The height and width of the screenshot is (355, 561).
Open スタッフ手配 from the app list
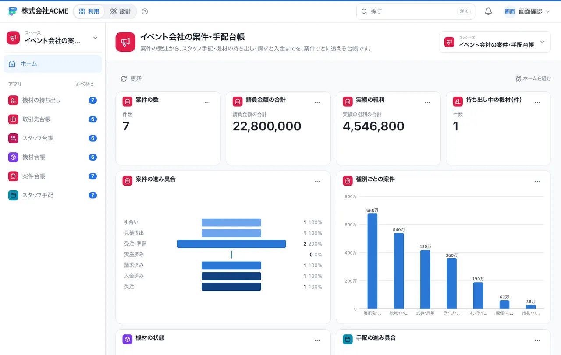[53, 195]
